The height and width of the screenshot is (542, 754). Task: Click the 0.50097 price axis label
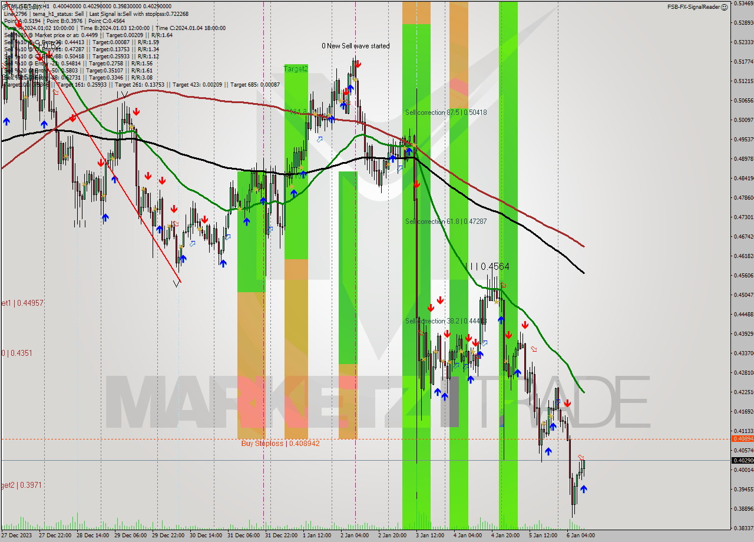point(742,120)
